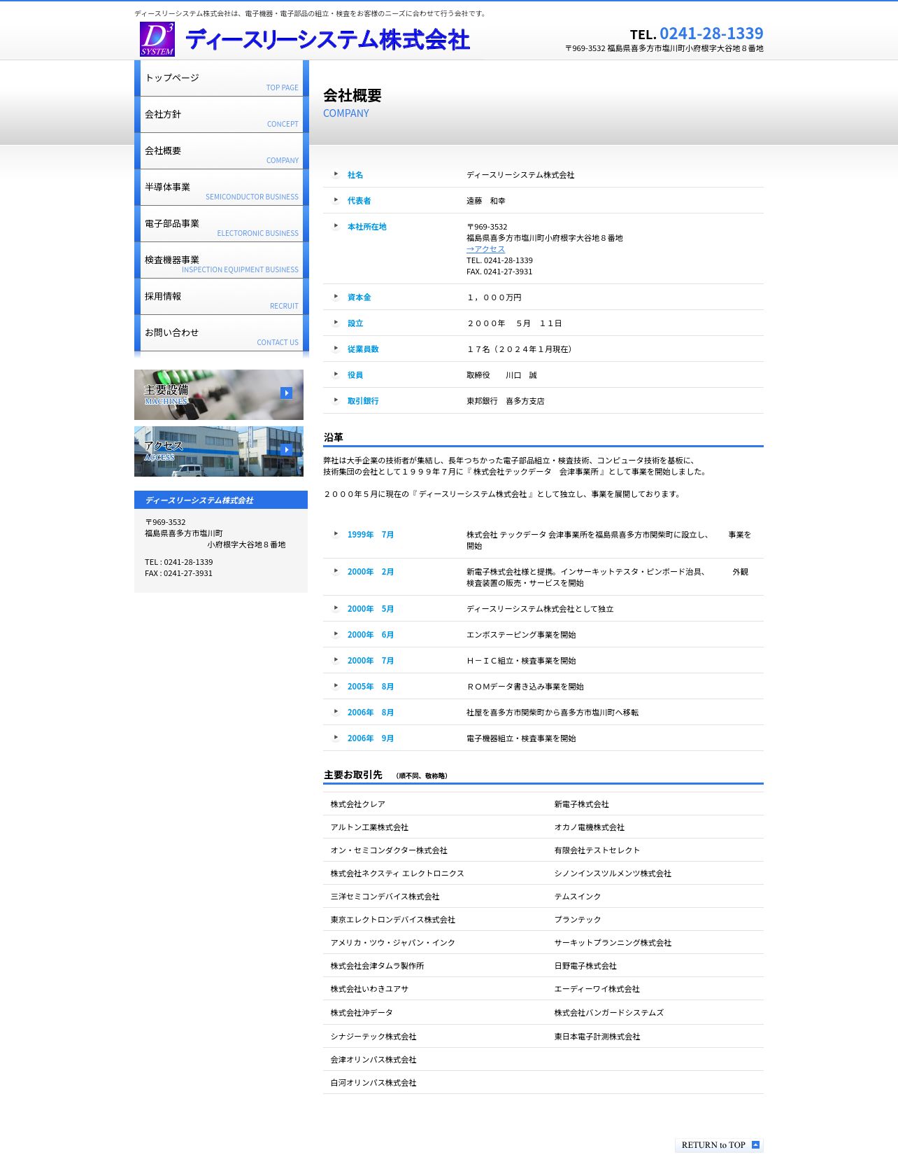Click the bullet arrow beside 従業員数
Image resolution: width=898 pixels, height=1171 pixels.
336,349
